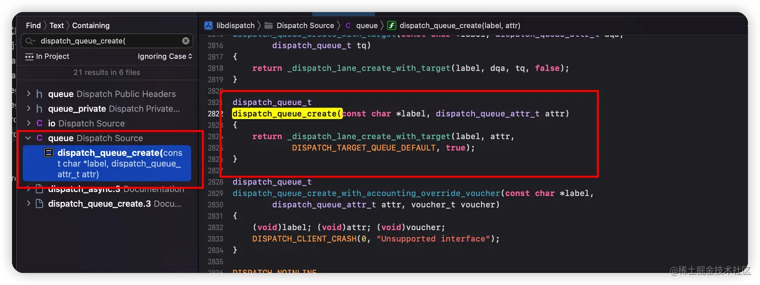Open queue in the jump bar
The height and width of the screenshot is (285, 760).
[367, 25]
